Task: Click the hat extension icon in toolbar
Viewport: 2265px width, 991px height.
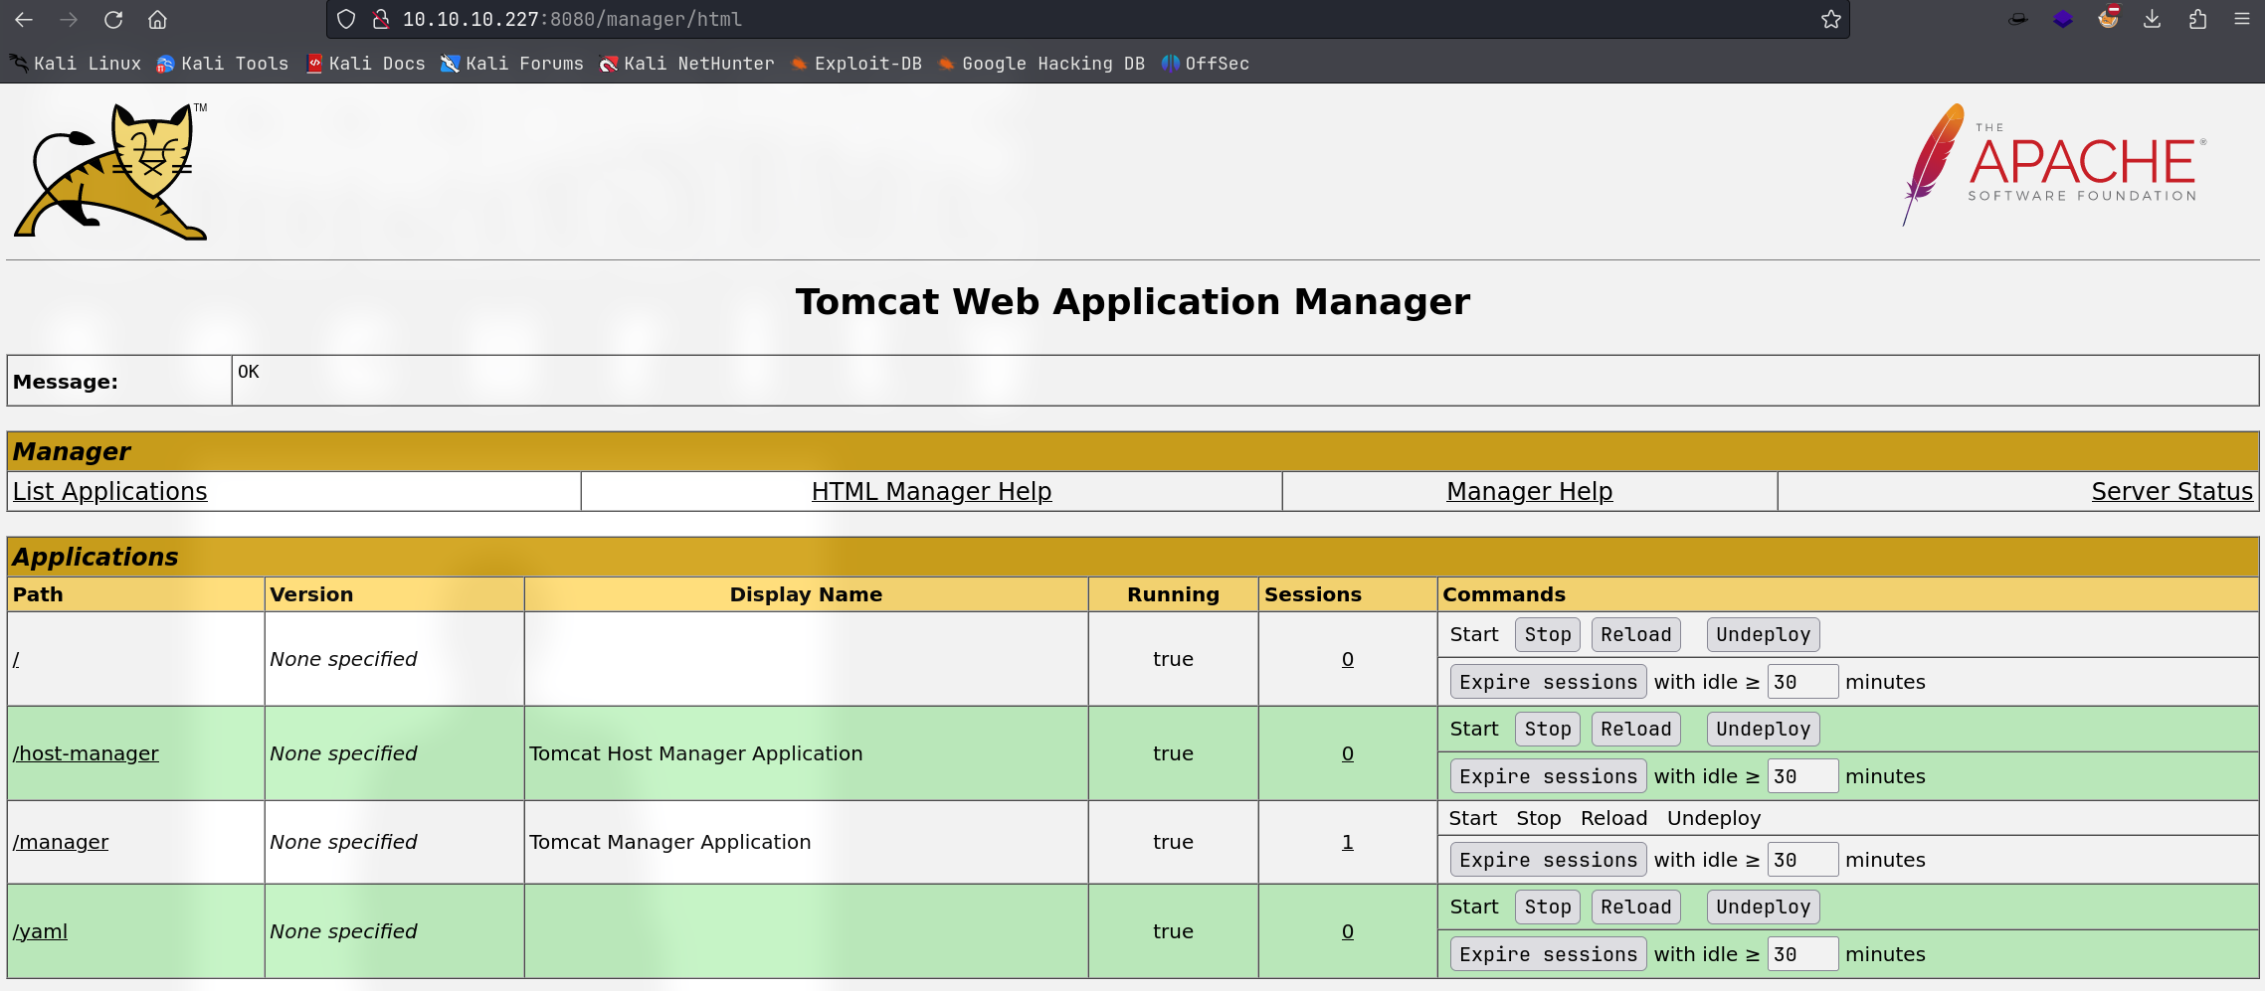Action: tap(2018, 19)
